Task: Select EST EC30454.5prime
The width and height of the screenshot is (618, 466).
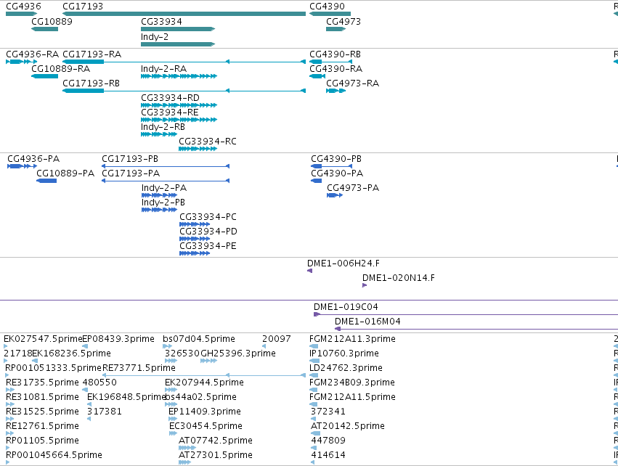Action: click(206, 426)
